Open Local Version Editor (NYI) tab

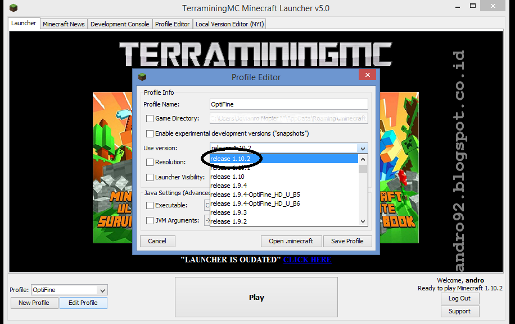tap(229, 24)
